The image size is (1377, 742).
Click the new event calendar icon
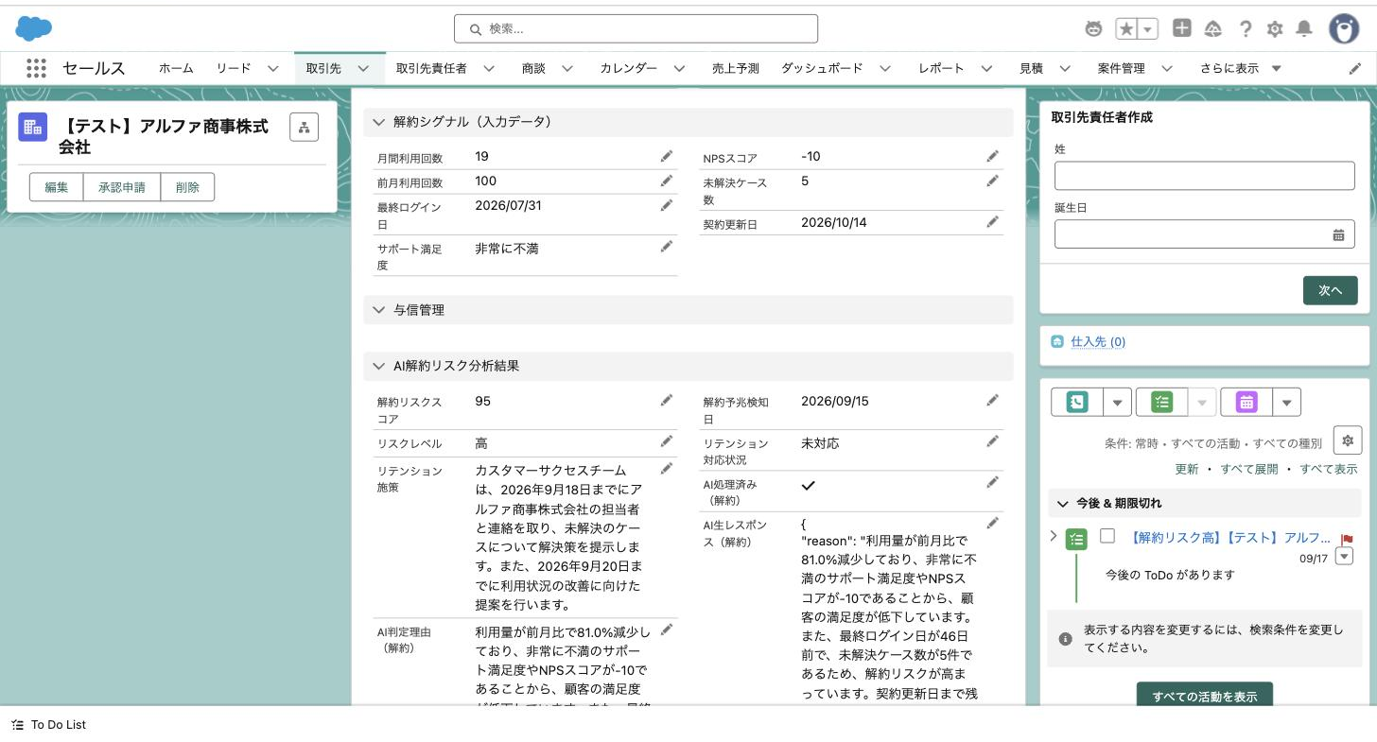[1246, 402]
